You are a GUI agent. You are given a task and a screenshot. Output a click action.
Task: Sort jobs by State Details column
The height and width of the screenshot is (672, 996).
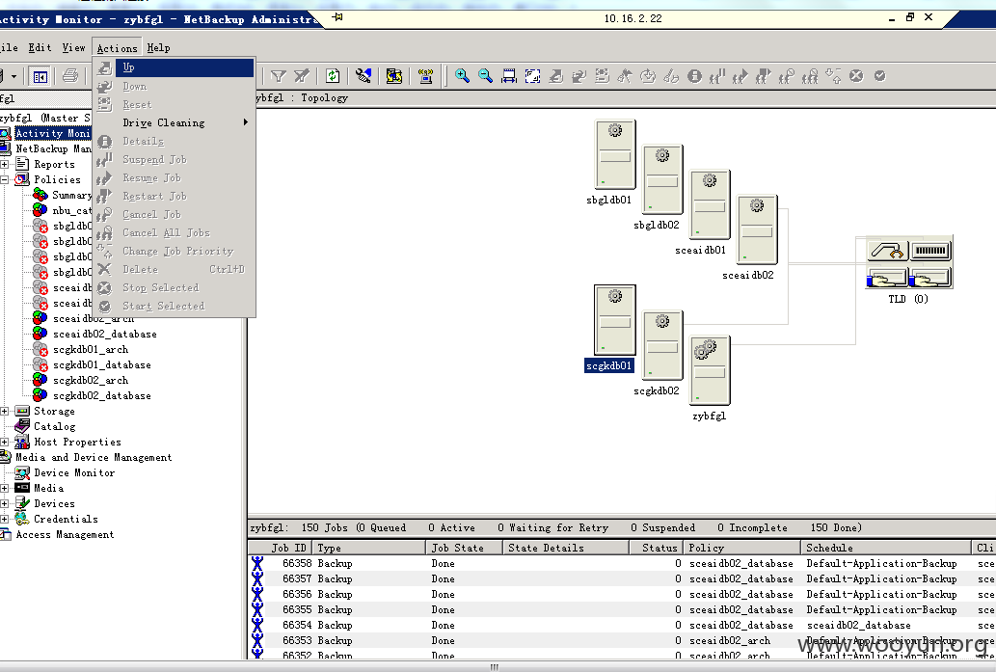coord(565,548)
